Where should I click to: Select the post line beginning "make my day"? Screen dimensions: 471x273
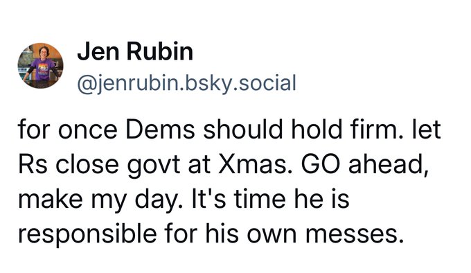point(184,199)
